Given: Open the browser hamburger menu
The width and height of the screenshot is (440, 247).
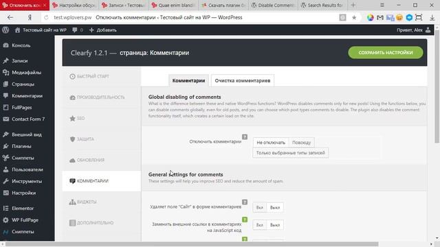Looking at the screenshot, I should (382, 5).
